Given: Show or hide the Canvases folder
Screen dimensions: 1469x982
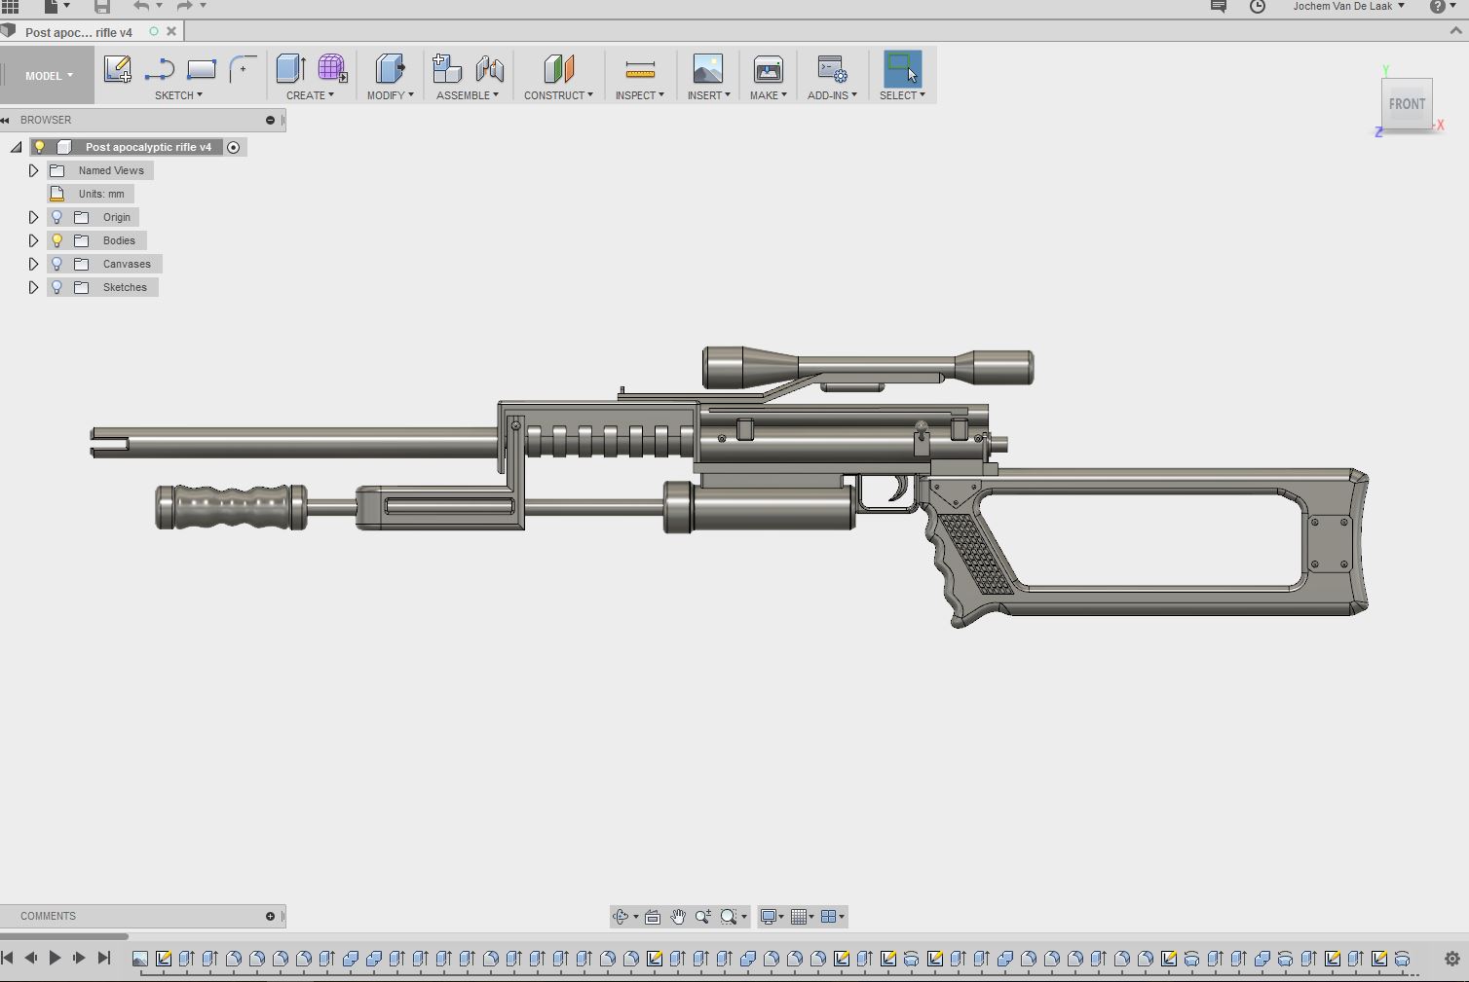Looking at the screenshot, I should pos(57,264).
